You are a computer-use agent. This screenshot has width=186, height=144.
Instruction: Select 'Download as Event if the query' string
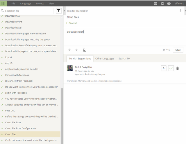pyautogui.click(x=30, y=45)
